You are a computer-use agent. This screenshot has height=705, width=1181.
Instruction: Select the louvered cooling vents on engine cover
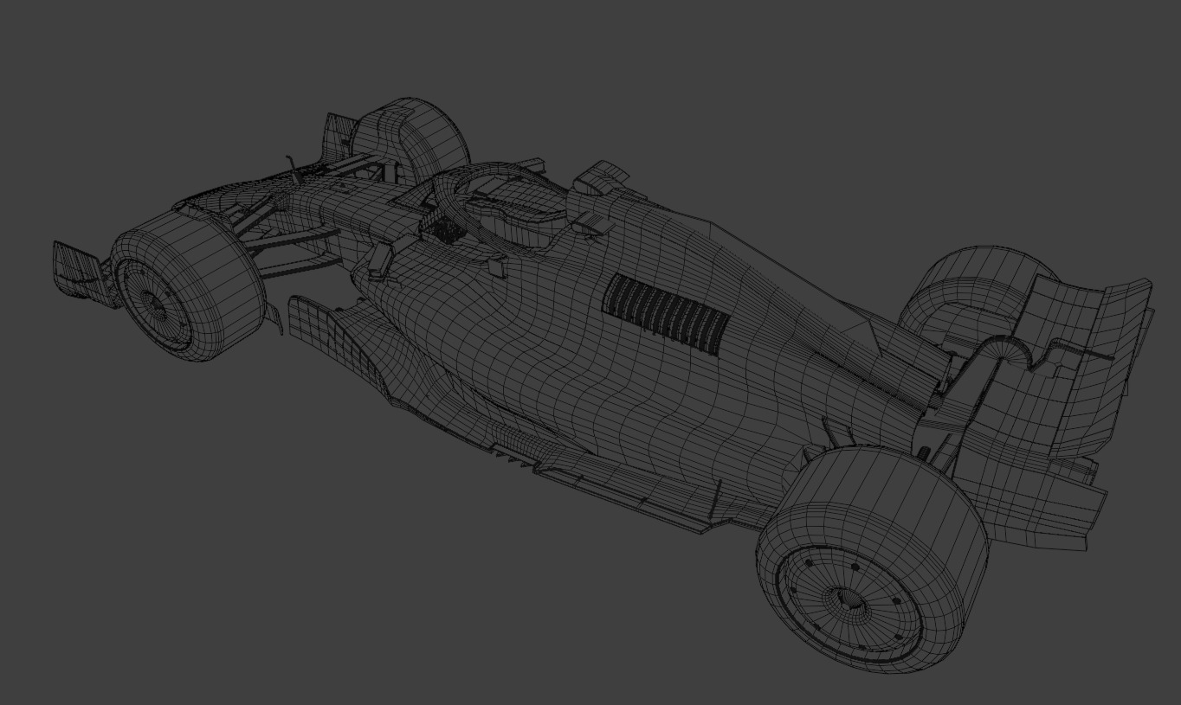click(x=666, y=314)
